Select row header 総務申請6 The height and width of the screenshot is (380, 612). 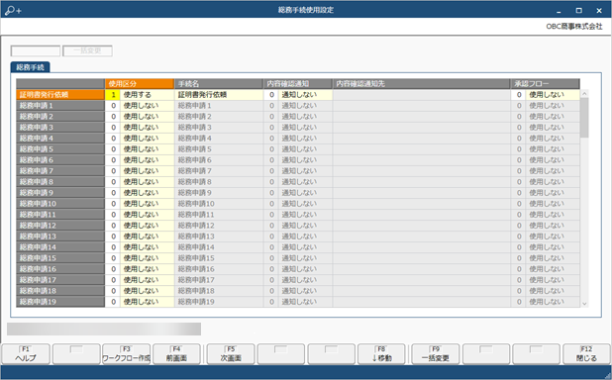[60, 160]
